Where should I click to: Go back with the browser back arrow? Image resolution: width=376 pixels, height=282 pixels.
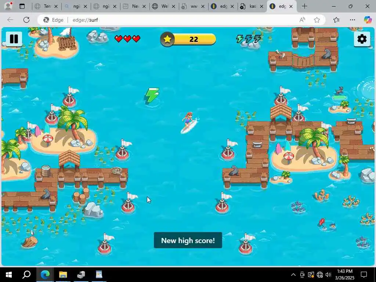pos(10,20)
